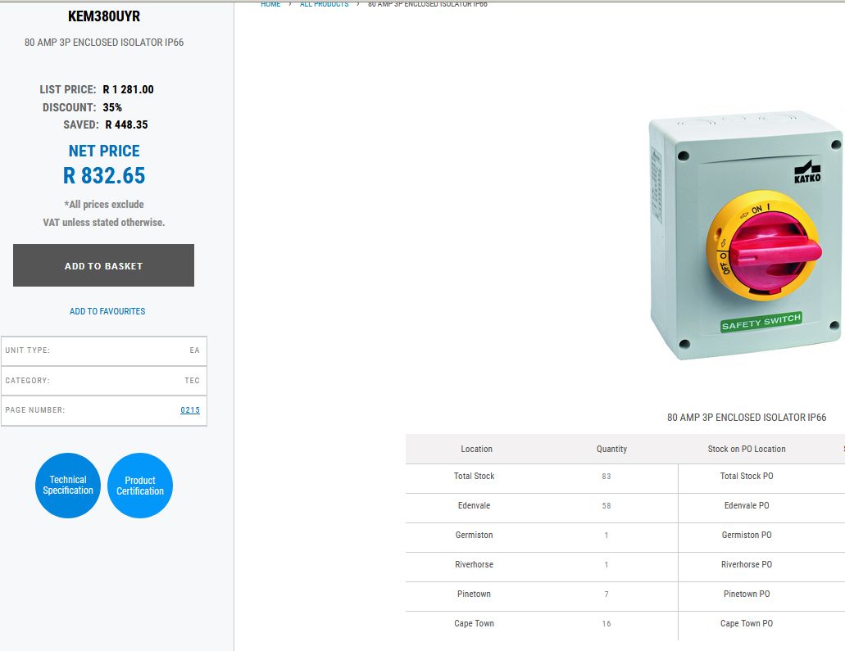Viewport: 845px width, 651px height.
Task: Select the Edenvale location cell
Action: (x=475, y=505)
